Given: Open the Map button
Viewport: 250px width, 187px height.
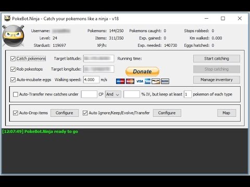Looking at the screenshot, I should point(227,113).
